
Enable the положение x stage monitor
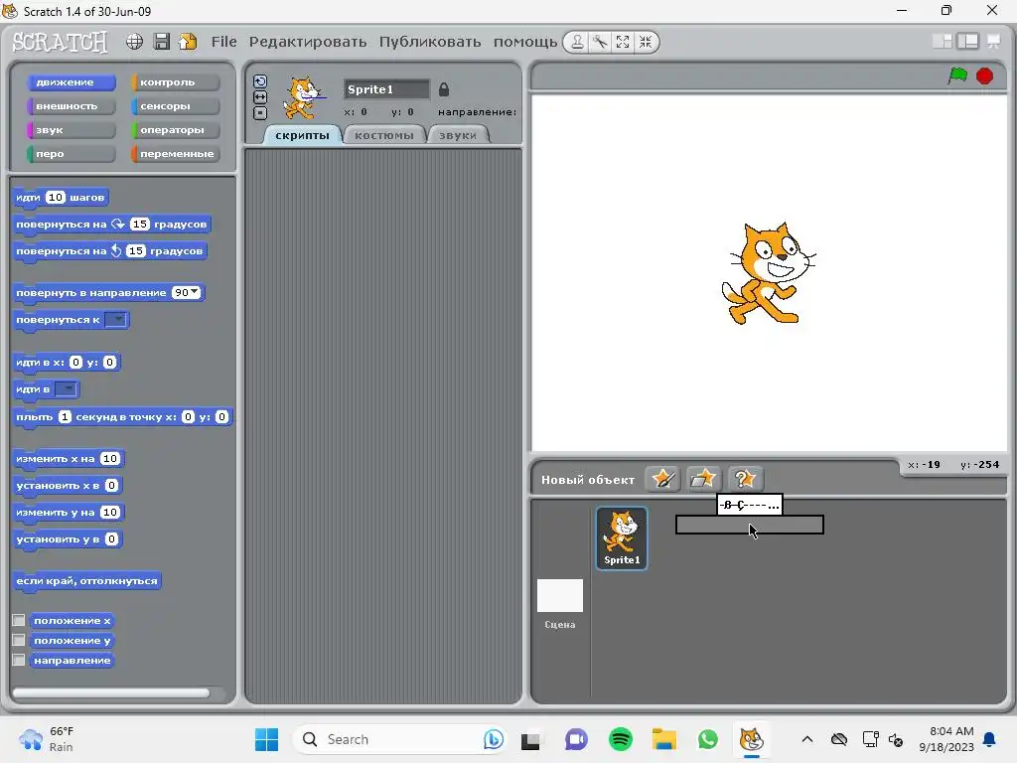(x=19, y=620)
